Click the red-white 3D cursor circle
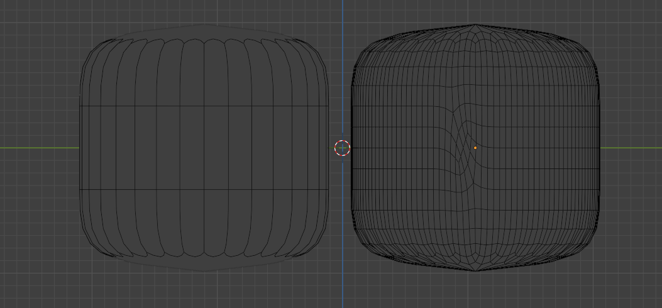The height and width of the screenshot is (308, 662). (x=343, y=148)
